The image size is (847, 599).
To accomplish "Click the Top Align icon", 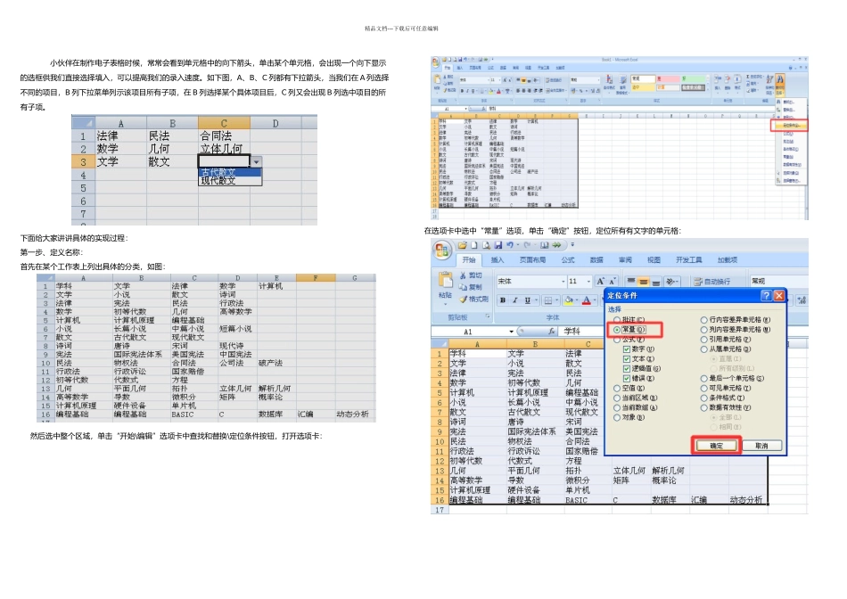I will [631, 280].
